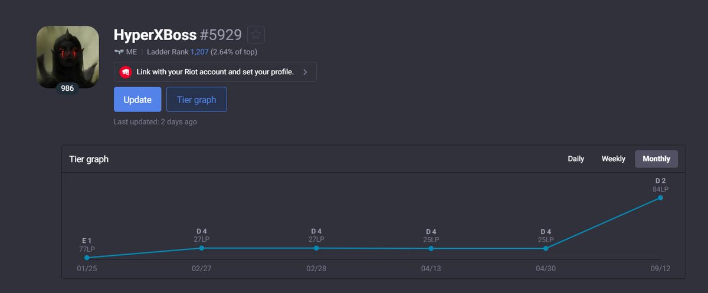The width and height of the screenshot is (708, 293).
Task: Click the #5929 tag text
Action: tap(221, 34)
